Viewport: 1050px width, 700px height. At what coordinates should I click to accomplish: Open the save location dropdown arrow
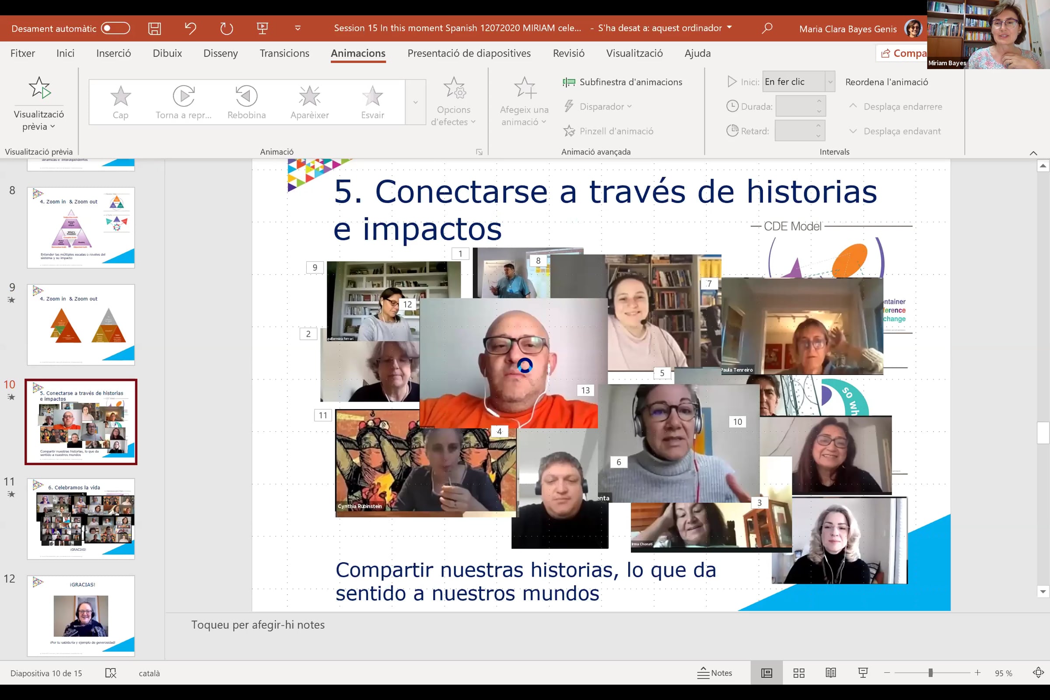[x=729, y=28]
